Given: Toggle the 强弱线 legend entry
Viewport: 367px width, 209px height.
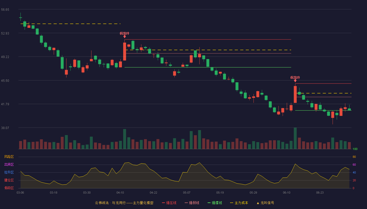Looking at the screenshot, I should [192, 203].
